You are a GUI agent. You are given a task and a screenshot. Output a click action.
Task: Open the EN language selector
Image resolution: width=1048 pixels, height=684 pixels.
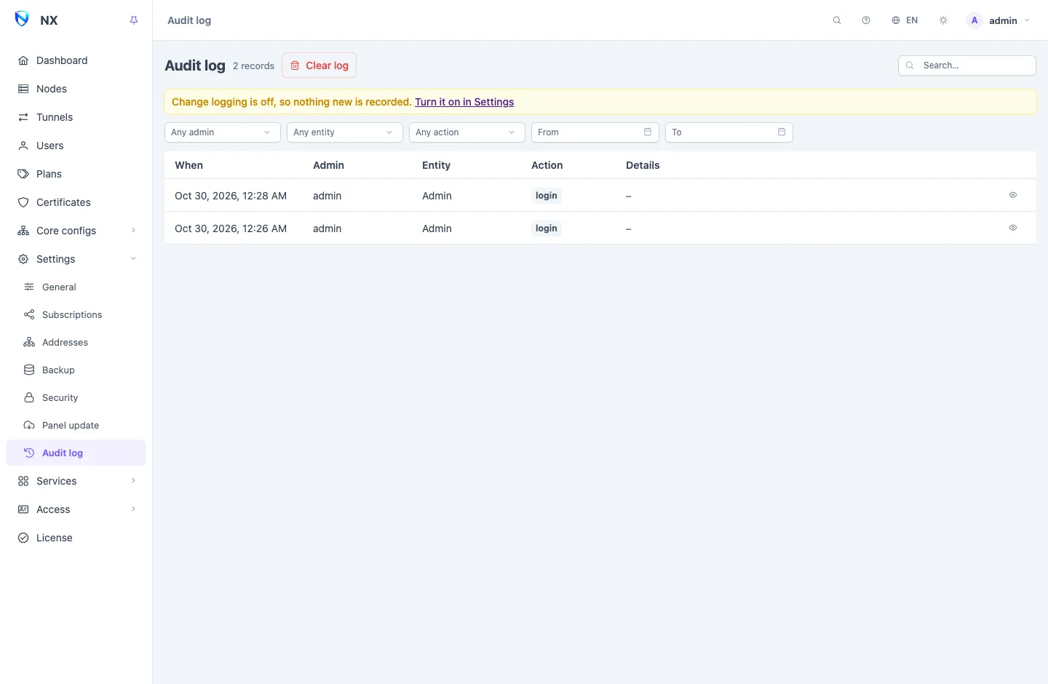(x=905, y=20)
